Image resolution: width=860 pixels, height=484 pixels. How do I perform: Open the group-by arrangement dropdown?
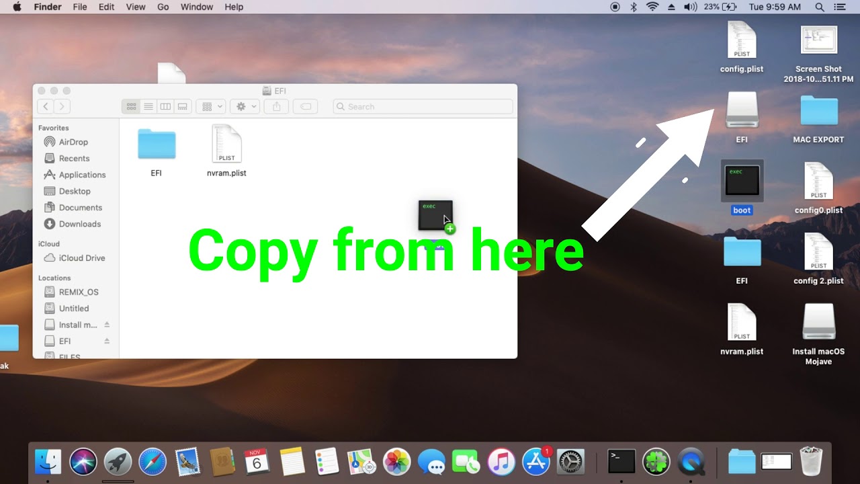211,106
